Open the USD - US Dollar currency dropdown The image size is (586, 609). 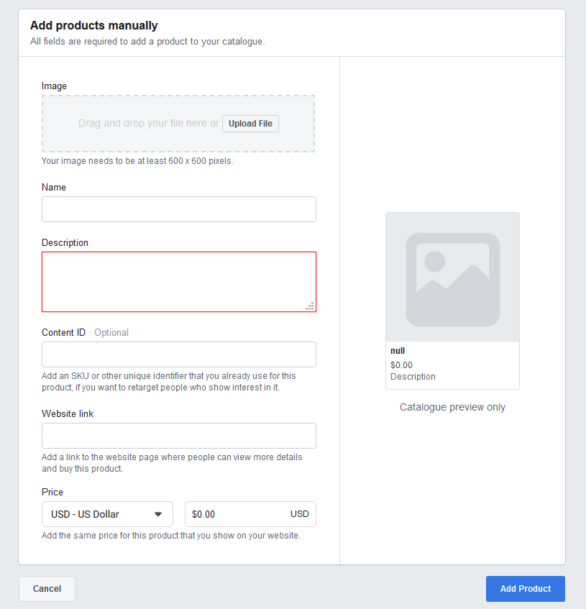click(107, 514)
